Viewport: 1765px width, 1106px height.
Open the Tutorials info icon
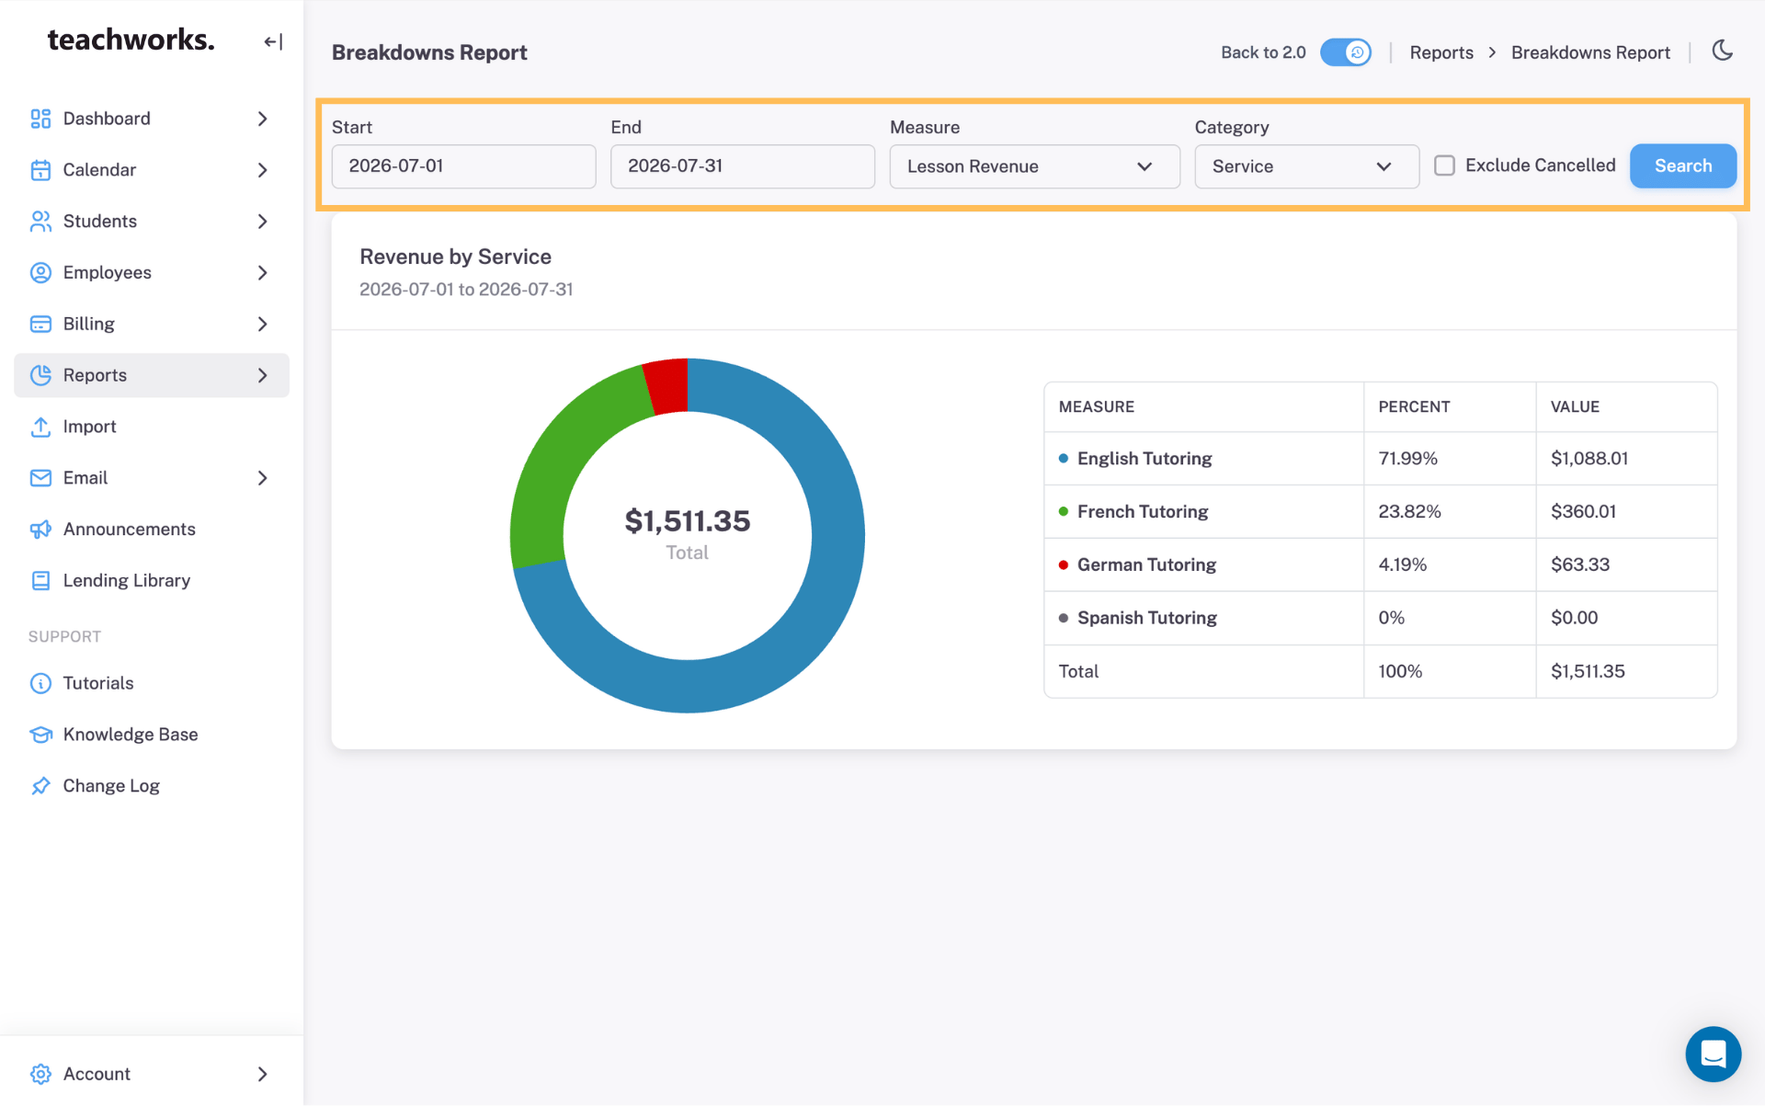pos(40,683)
